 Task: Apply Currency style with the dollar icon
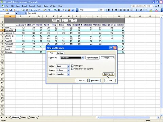(136, 10)
